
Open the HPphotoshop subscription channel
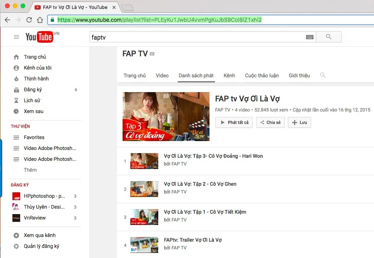tap(45, 196)
